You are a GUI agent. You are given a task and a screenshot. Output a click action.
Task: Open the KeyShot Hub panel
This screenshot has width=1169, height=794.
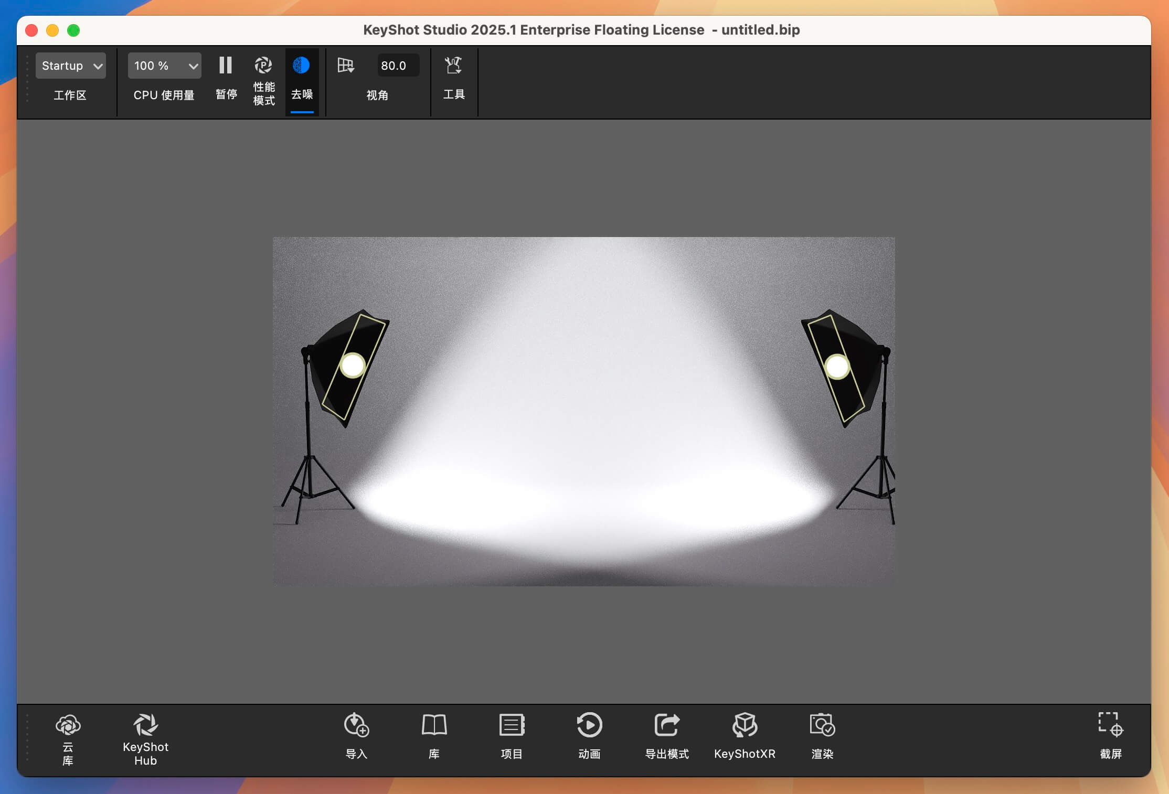(x=145, y=736)
